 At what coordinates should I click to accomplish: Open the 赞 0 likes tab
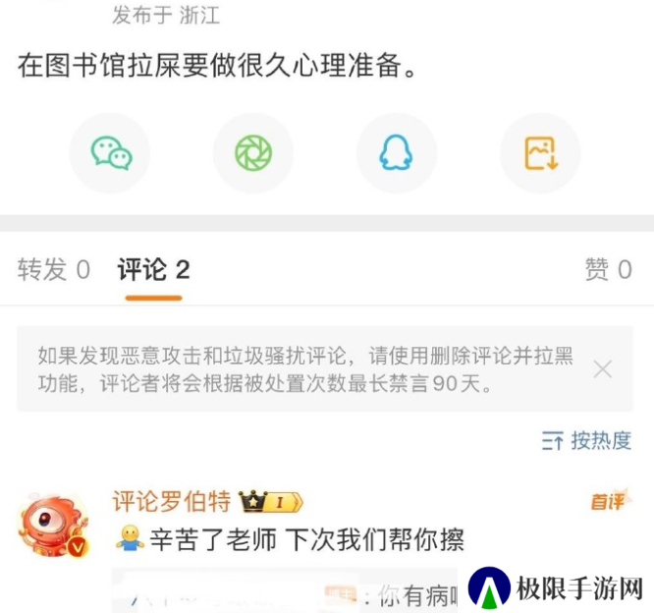pyautogui.click(x=609, y=269)
